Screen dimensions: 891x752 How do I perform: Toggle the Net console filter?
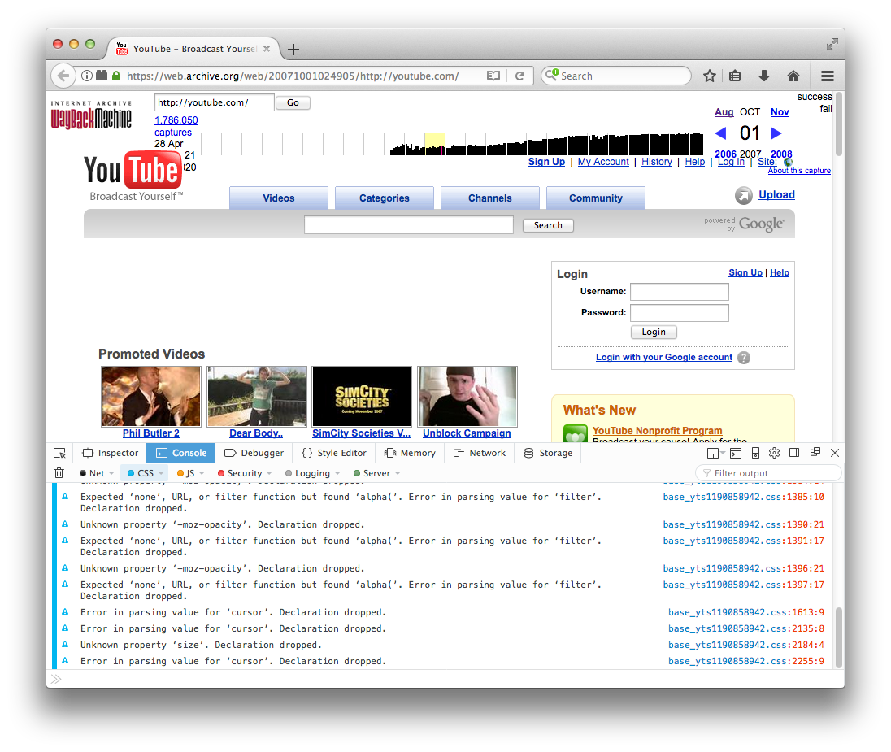point(92,473)
